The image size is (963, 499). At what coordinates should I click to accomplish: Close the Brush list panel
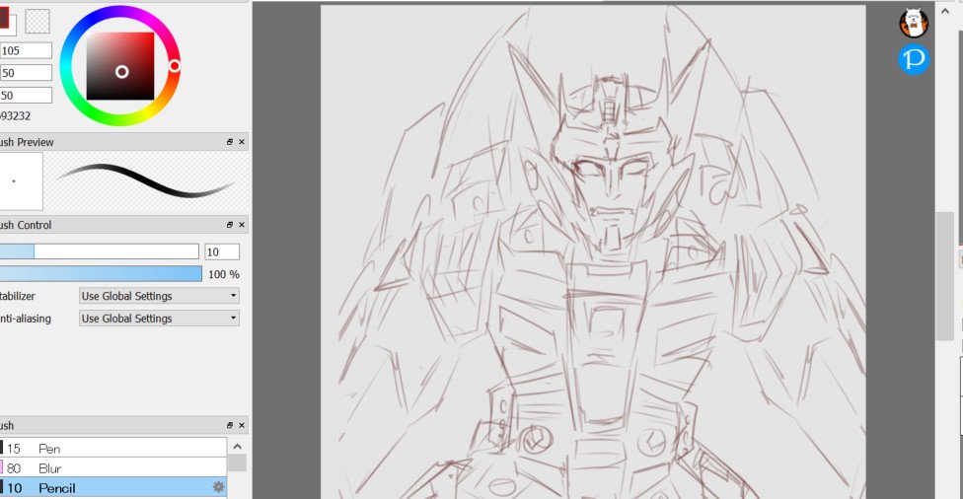[242, 425]
